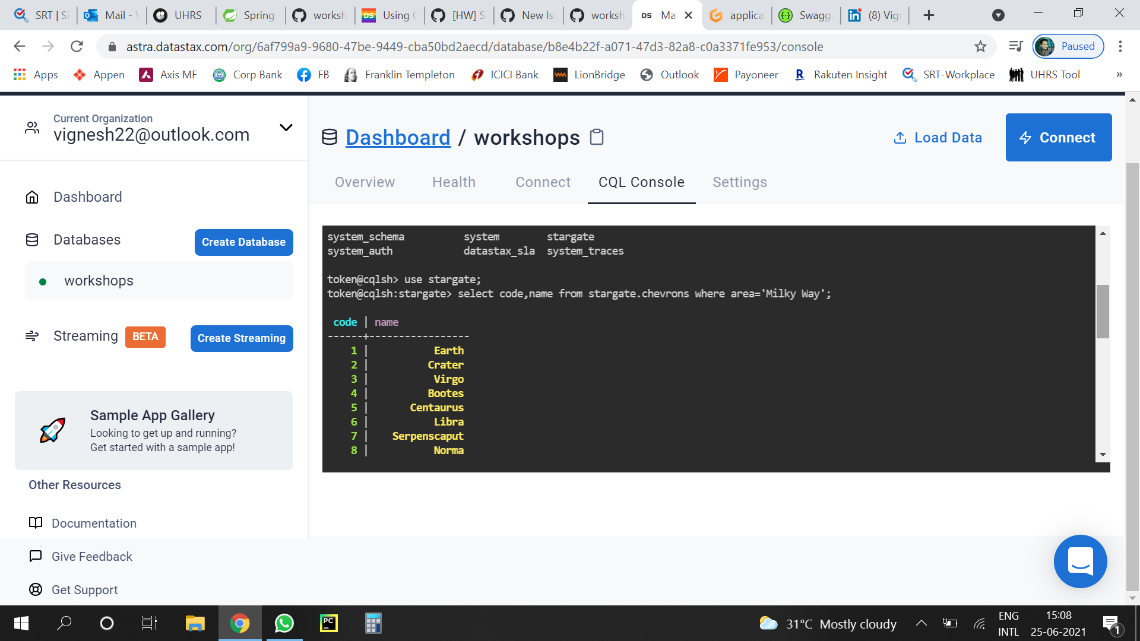Viewport: 1140px width, 641px height.
Task: Open WhatsApp from the taskbar
Action: [x=284, y=623]
